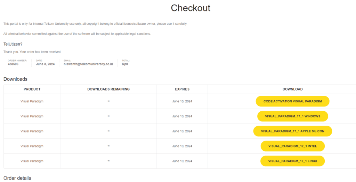Download Visual_Paradigm_17_1 Windows installer
The image size is (356, 182).
292,116
